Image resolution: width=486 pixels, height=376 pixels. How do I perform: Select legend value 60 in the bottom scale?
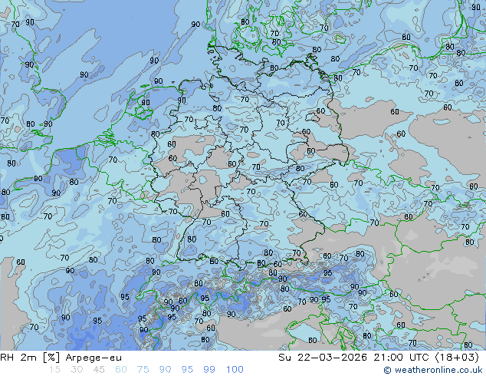point(121,370)
